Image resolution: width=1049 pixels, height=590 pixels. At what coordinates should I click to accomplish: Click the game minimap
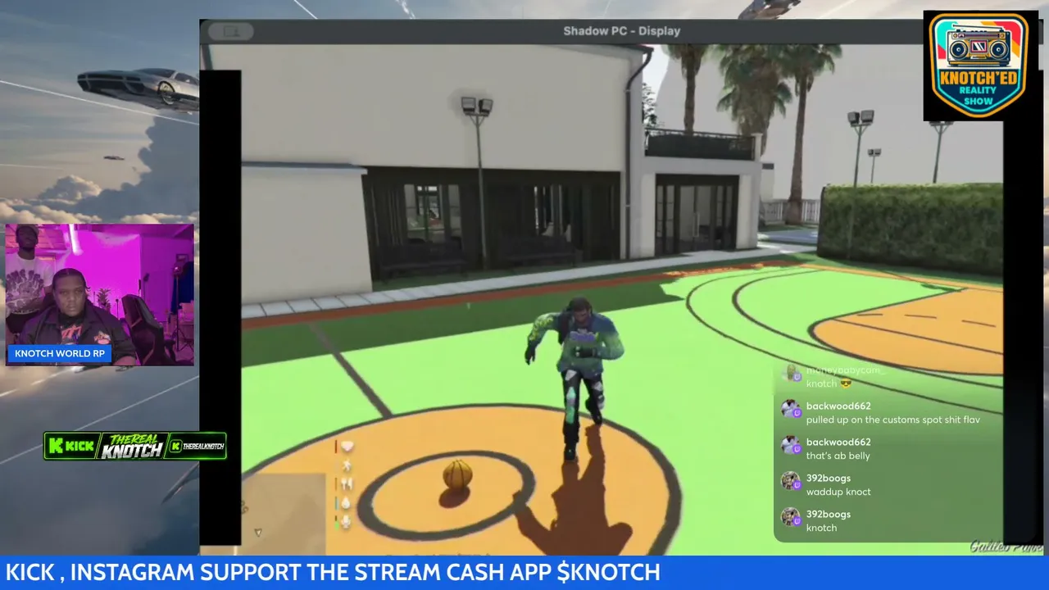click(284, 514)
